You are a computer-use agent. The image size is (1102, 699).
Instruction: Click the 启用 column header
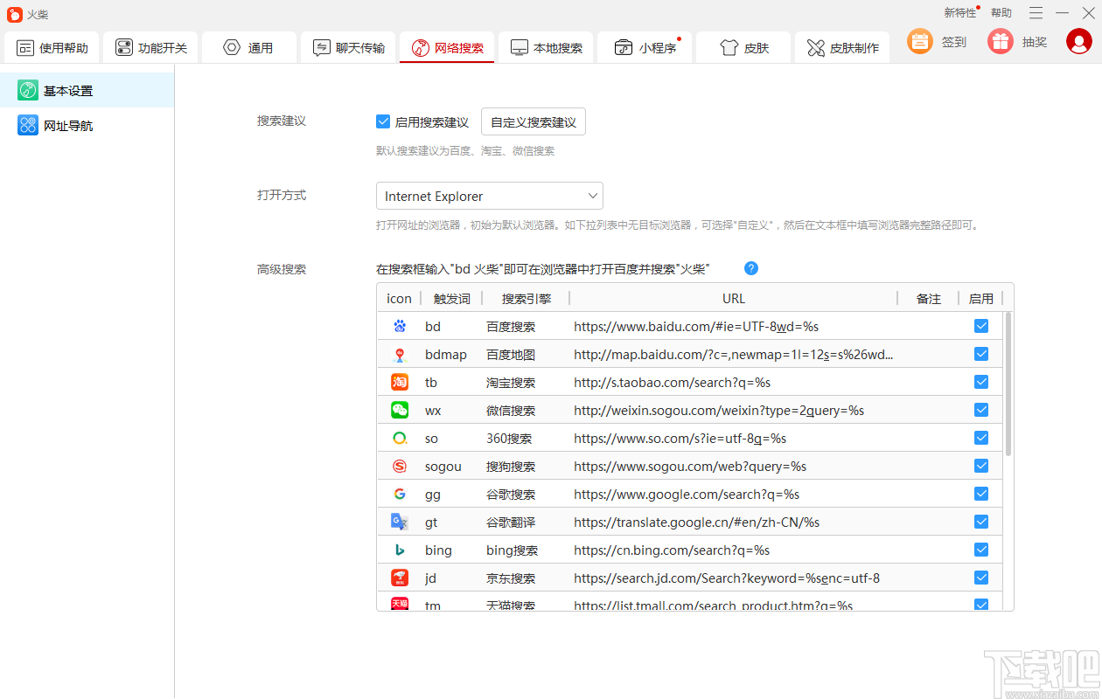click(x=981, y=299)
